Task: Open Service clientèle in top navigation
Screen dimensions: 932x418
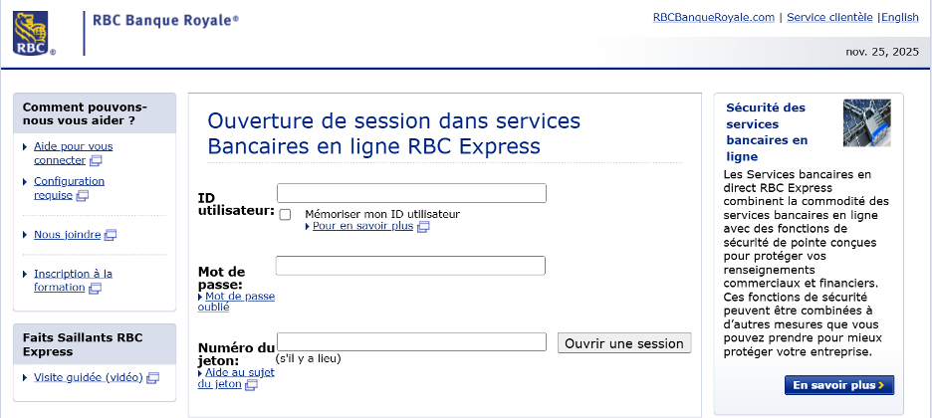Action: coord(829,17)
